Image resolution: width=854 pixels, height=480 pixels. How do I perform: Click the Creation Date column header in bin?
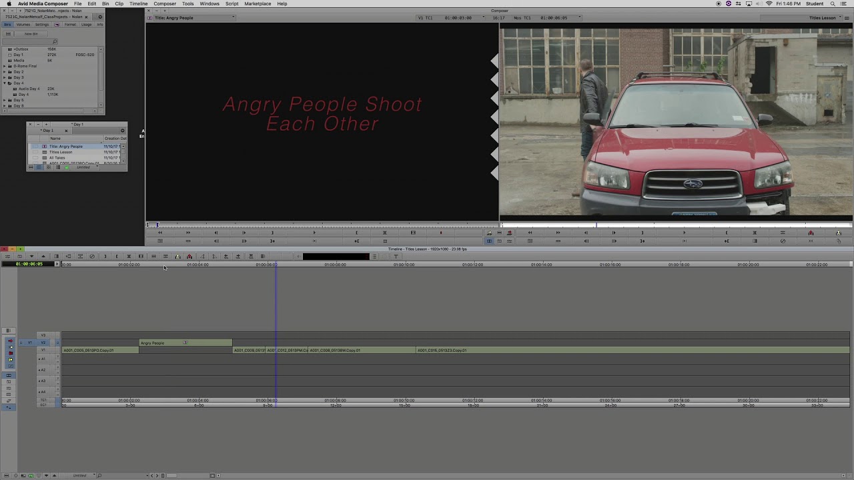point(115,139)
